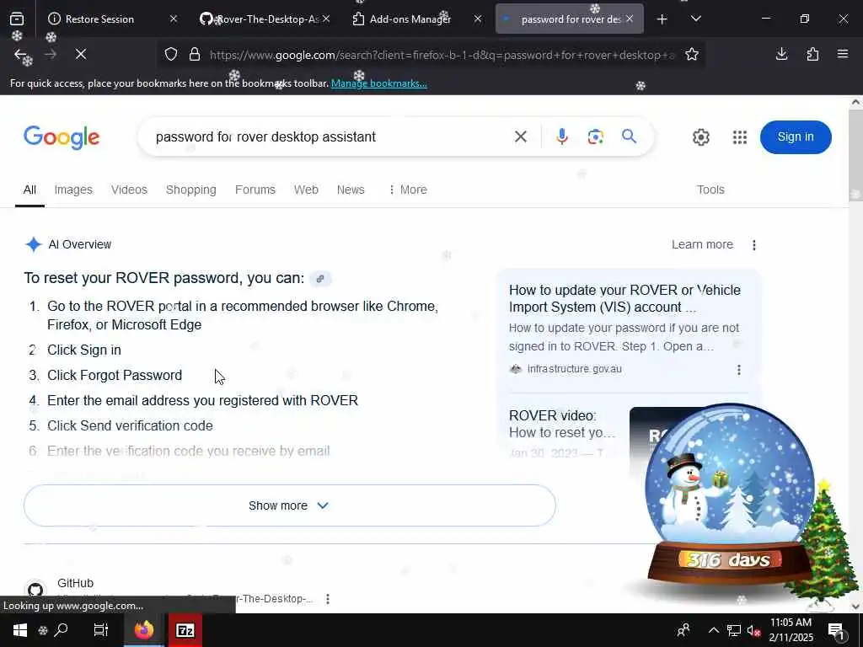
Task: Open Firefox View tab overview icon
Action: pos(17,19)
